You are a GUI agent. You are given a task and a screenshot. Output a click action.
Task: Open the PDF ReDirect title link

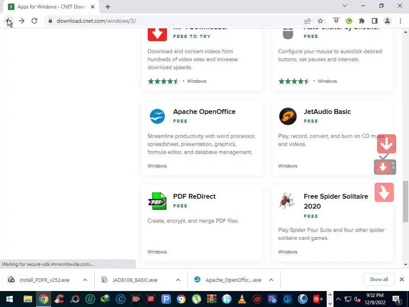click(x=195, y=196)
